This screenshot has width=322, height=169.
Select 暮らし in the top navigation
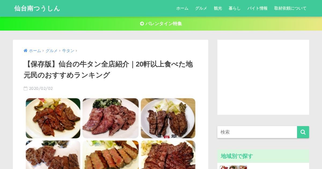(235, 8)
